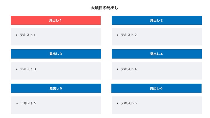Viewport: 210px width, 118px height.
Task: Choose the 見出し5 heading bar
Action: (x=56, y=88)
